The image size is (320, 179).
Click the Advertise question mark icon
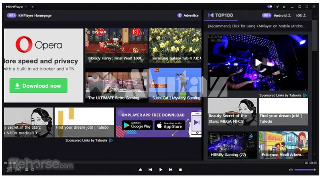(179, 16)
